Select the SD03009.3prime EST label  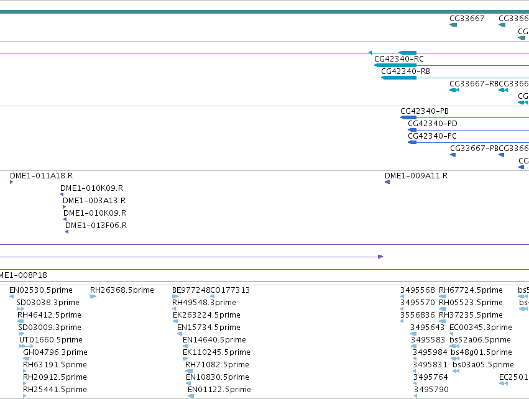(x=50, y=328)
